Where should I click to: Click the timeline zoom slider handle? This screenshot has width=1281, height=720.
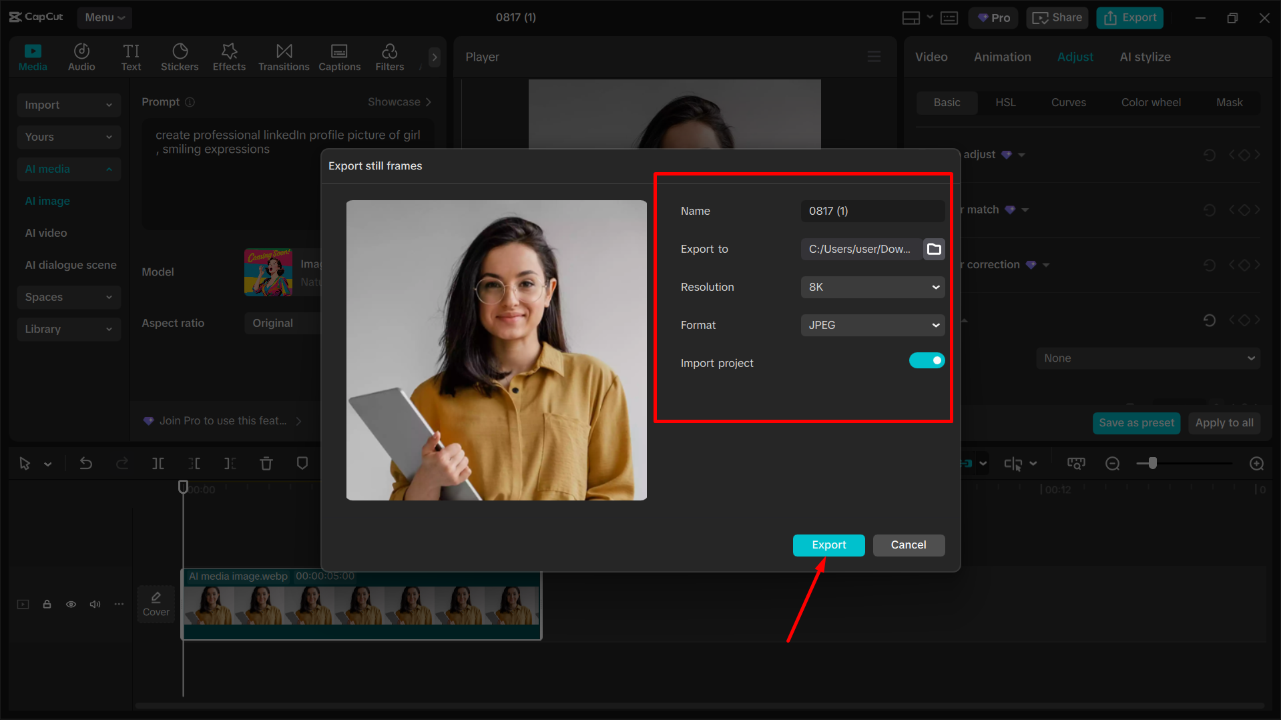(1152, 463)
